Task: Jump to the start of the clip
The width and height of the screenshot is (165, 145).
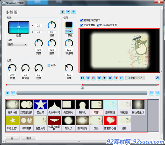Action: click(88, 78)
